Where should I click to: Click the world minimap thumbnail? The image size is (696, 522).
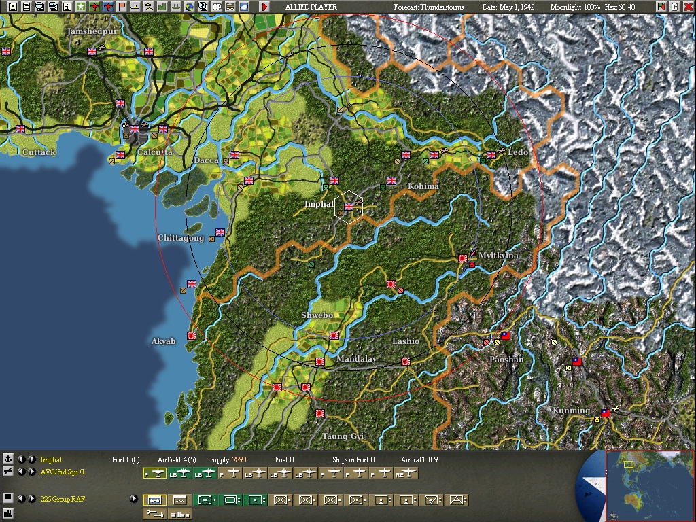pyautogui.click(x=650, y=485)
